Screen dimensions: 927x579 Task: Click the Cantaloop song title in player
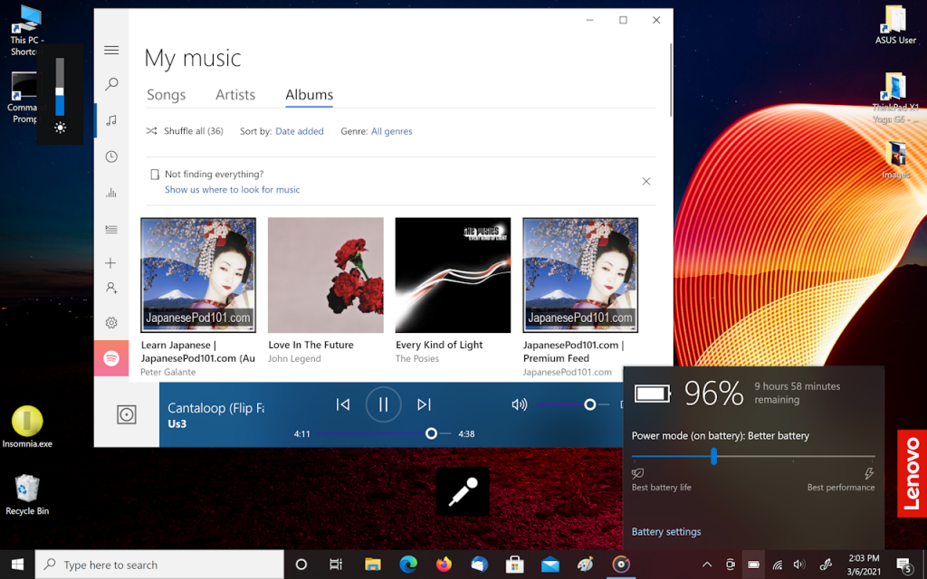(215, 408)
